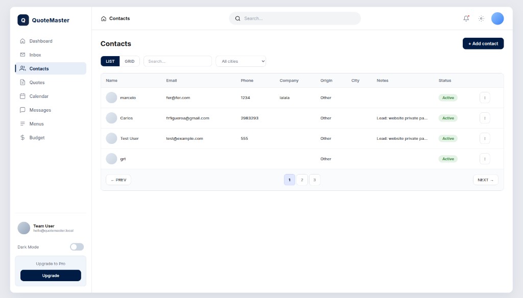Open the notifications bell icon

[466, 18]
